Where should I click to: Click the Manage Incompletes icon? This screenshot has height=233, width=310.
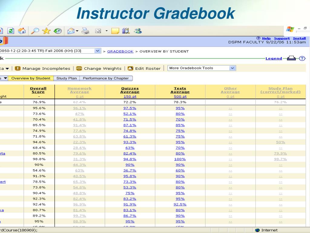[18, 68]
